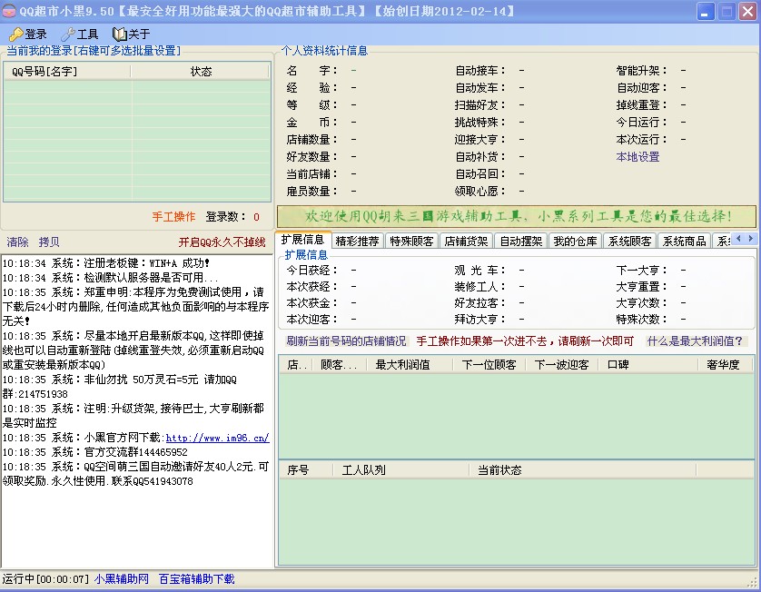The width and height of the screenshot is (761, 592).
Task: Click the 手工操作 link
Action: (173, 216)
